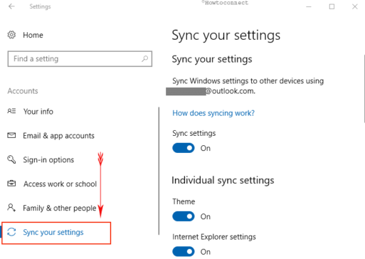Click the Email envelope icon
Image resolution: width=365 pixels, height=259 pixels.
coord(11,135)
